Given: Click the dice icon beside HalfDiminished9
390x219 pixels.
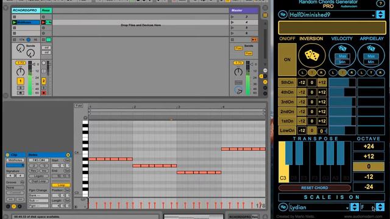Looking at the screenshot, I should [x=283, y=15].
